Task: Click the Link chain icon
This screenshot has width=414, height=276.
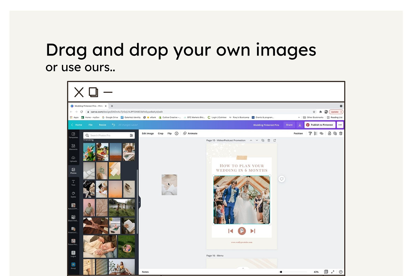Action: (x=321, y=133)
